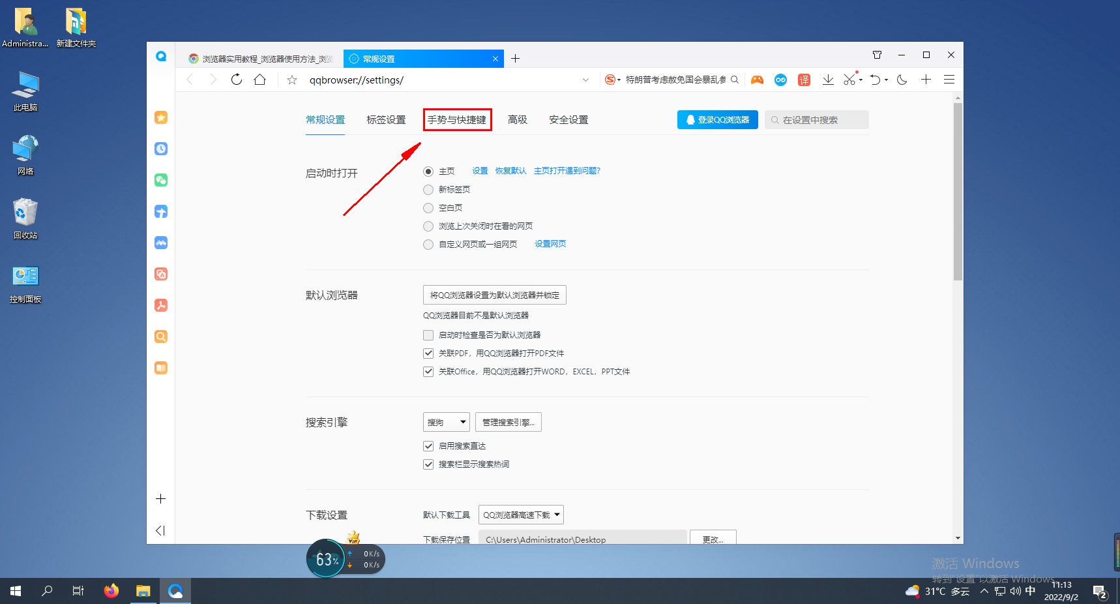Open the game controller icon in toolbar

pyautogui.click(x=757, y=80)
